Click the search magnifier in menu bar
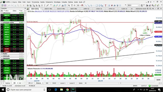 pos(84,2)
